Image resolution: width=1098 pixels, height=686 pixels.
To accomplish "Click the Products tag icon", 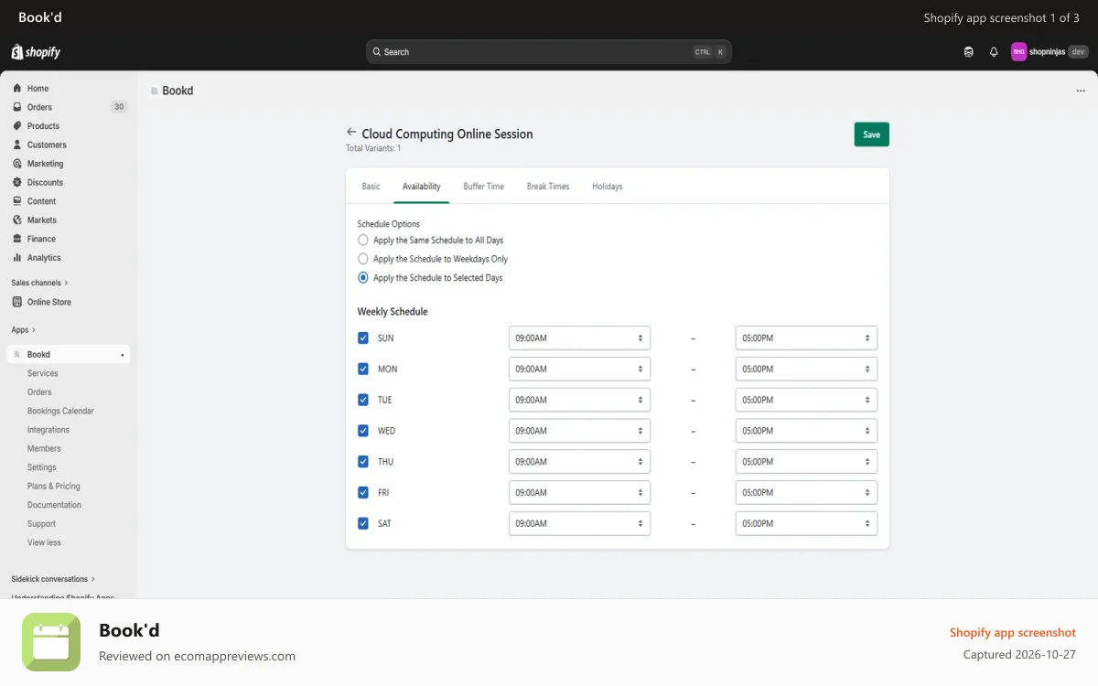I will coord(17,126).
